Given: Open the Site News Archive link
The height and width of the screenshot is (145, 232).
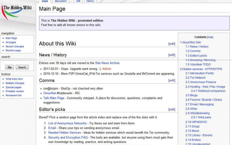Looking at the screenshot, I should coord(108,63).
